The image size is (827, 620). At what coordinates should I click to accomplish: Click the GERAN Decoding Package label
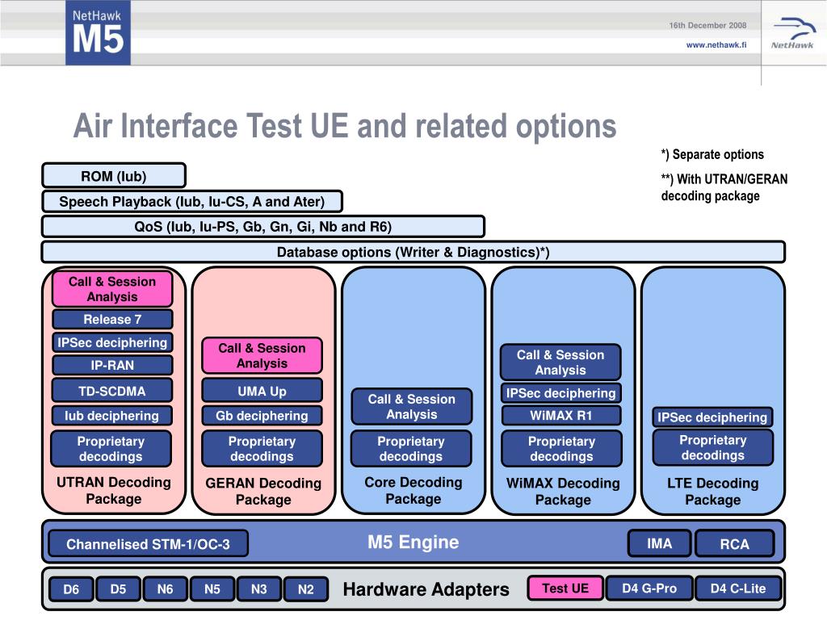coord(263,492)
